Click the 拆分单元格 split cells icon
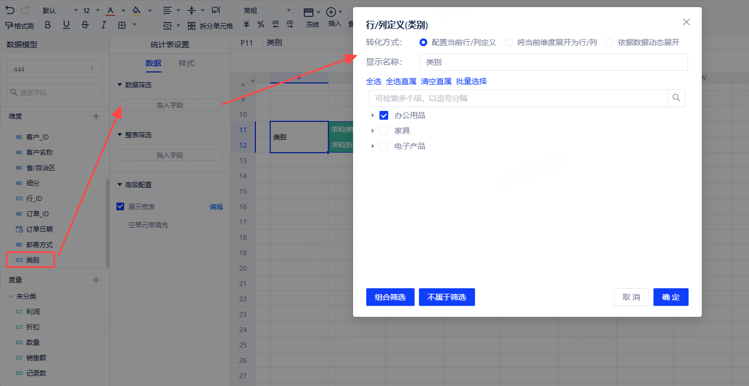 pyautogui.click(x=192, y=26)
